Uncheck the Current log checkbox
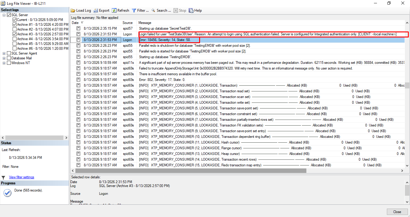 point(14,20)
